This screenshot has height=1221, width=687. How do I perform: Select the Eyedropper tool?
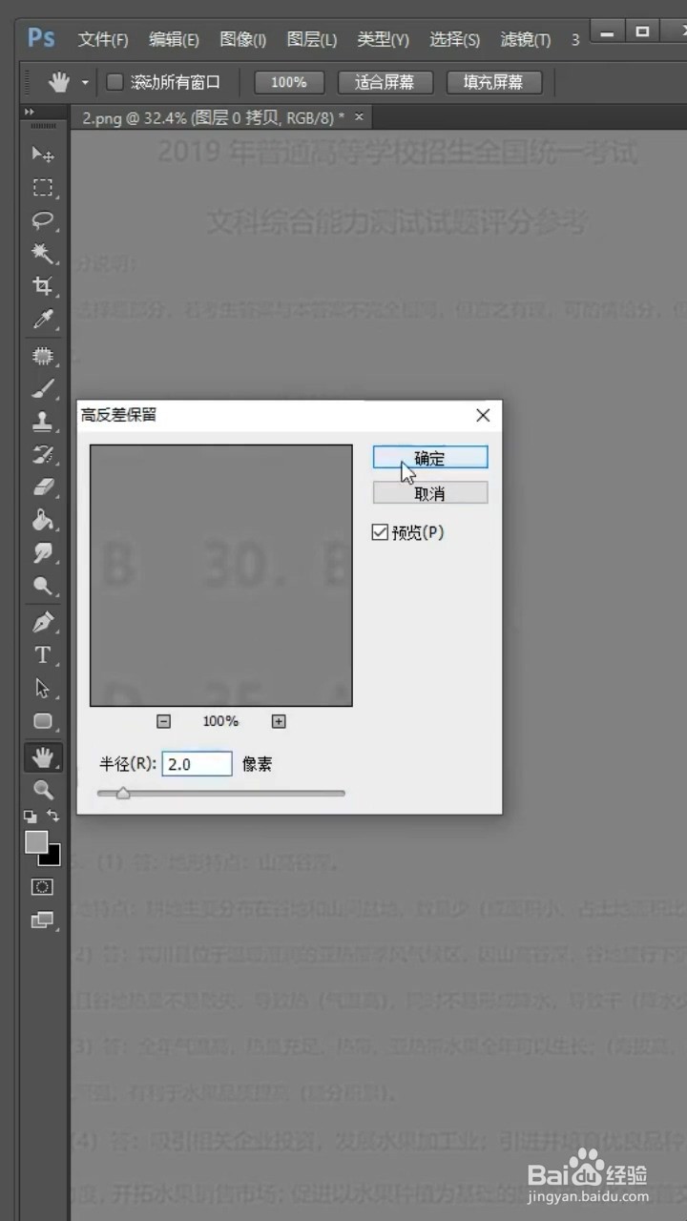tap(42, 319)
